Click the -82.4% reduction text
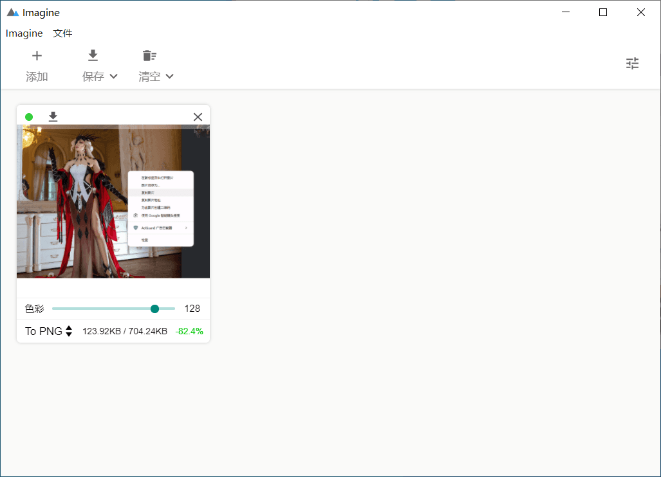Image resolution: width=661 pixels, height=477 pixels. pyautogui.click(x=189, y=331)
